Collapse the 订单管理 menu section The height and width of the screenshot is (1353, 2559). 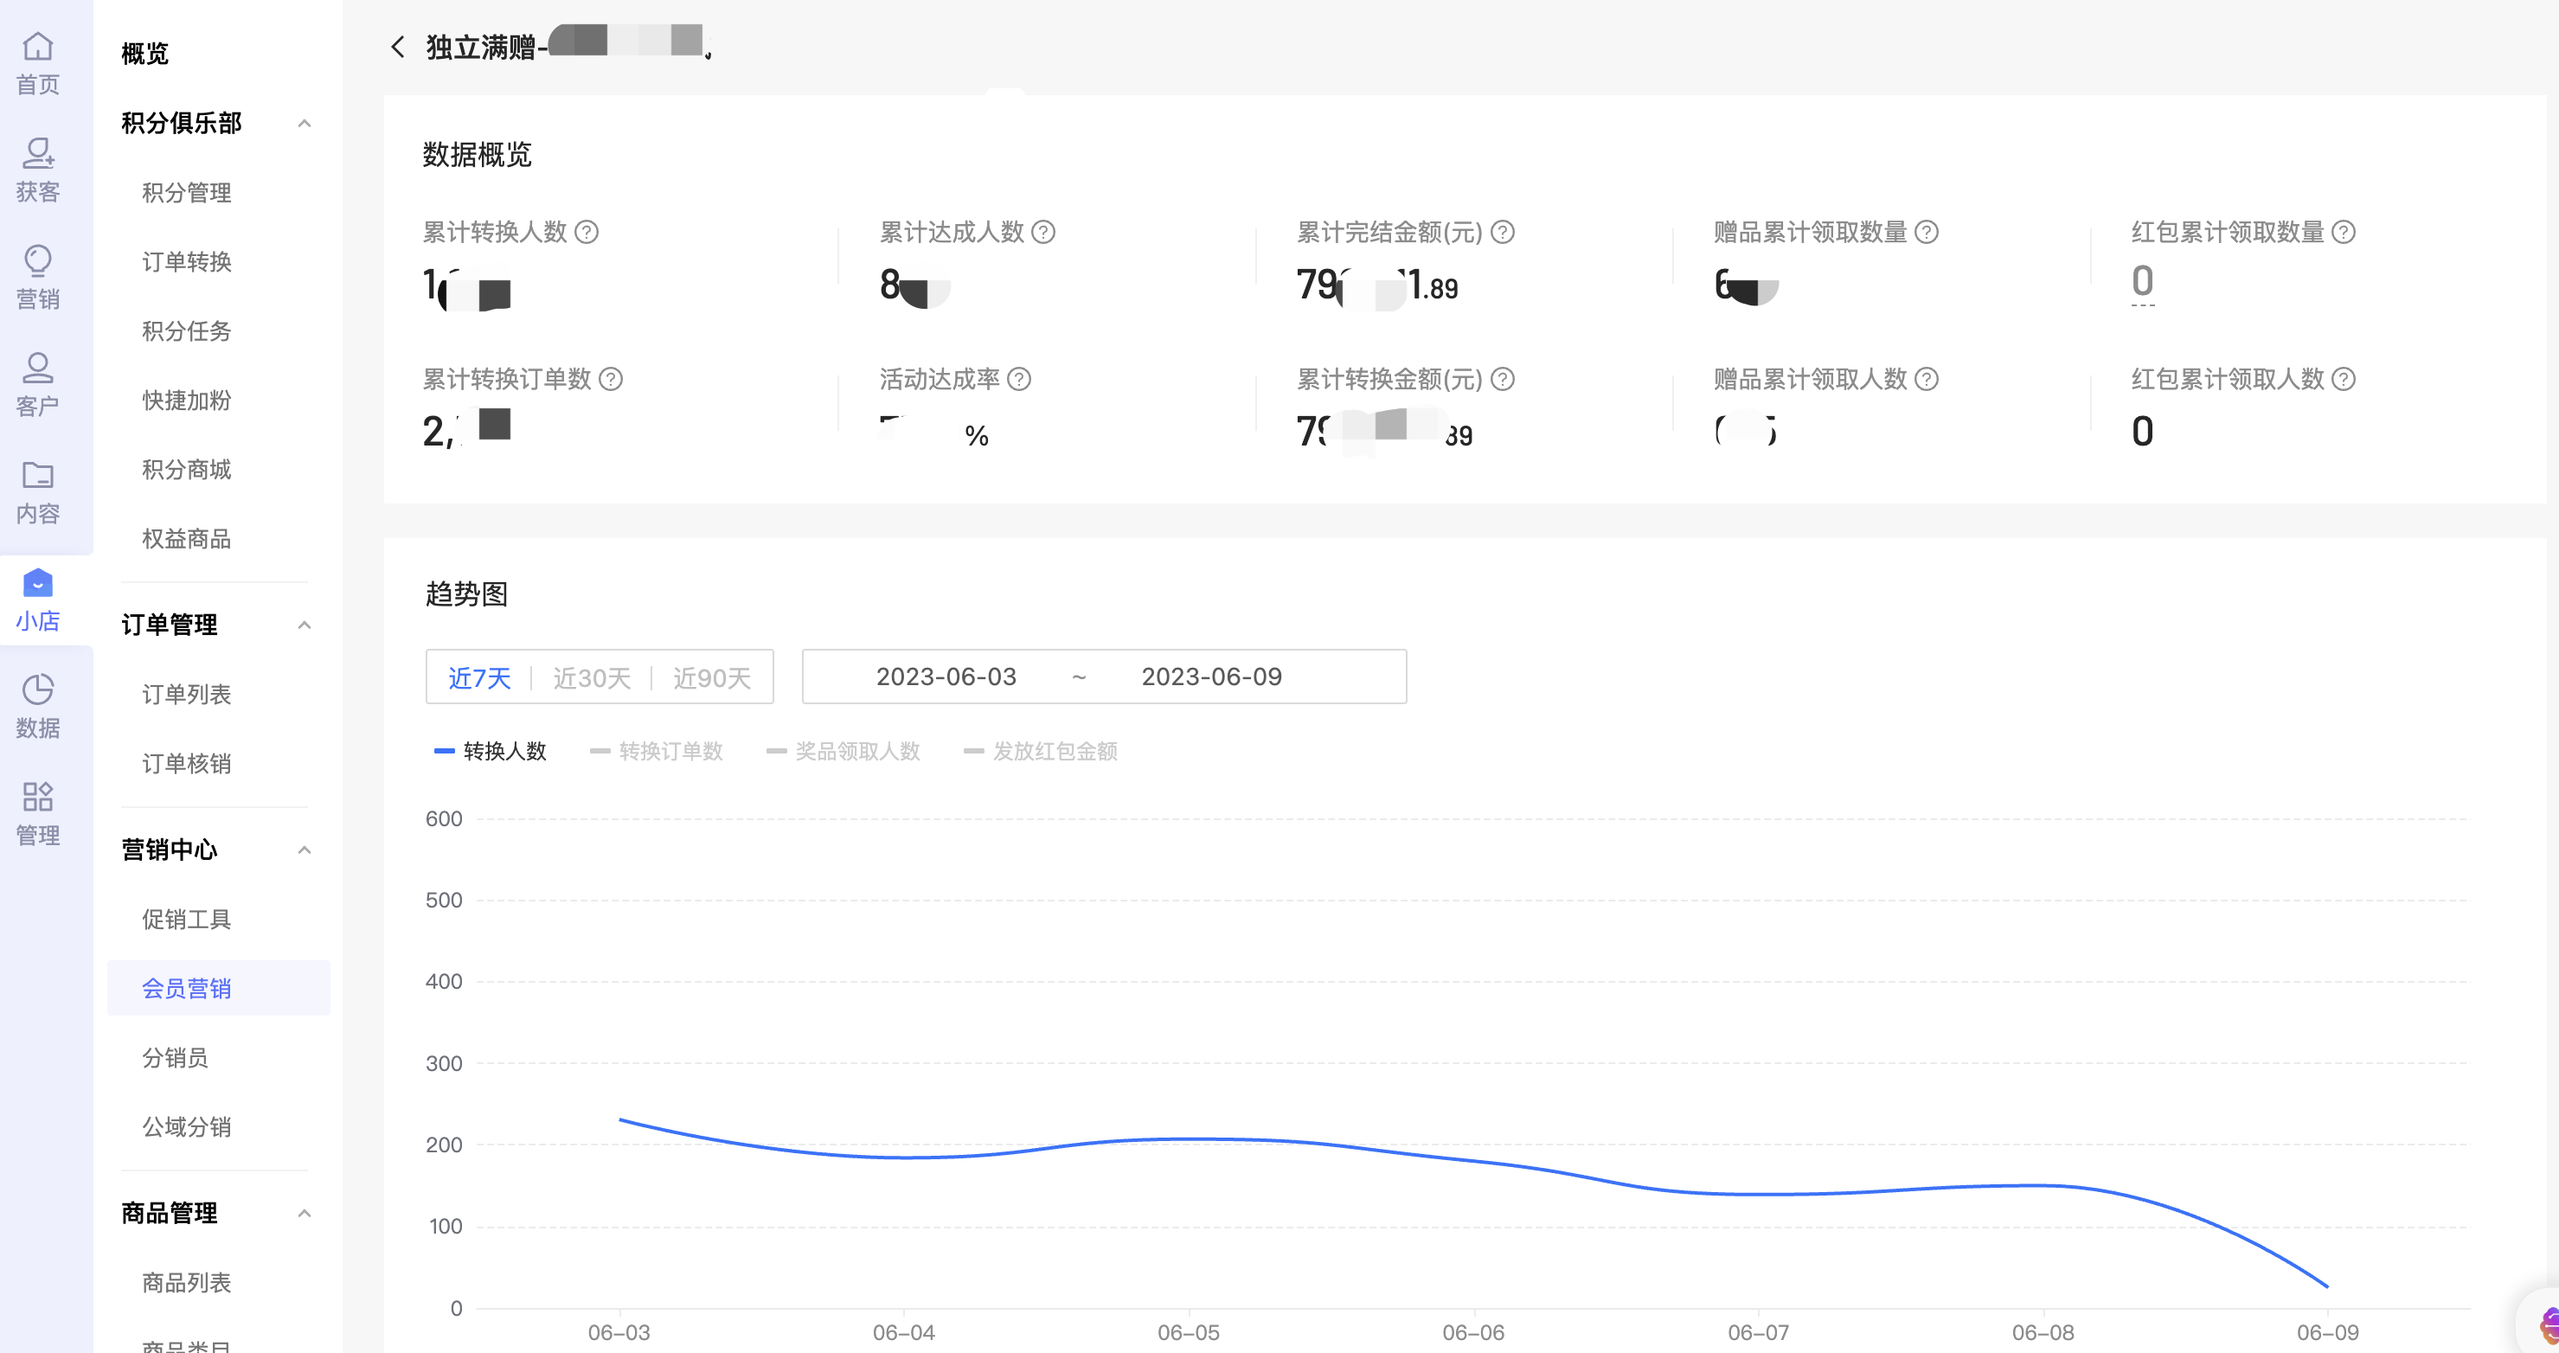pyautogui.click(x=305, y=625)
